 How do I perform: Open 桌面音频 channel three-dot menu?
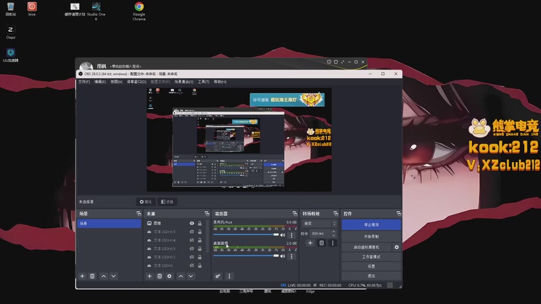(291, 256)
